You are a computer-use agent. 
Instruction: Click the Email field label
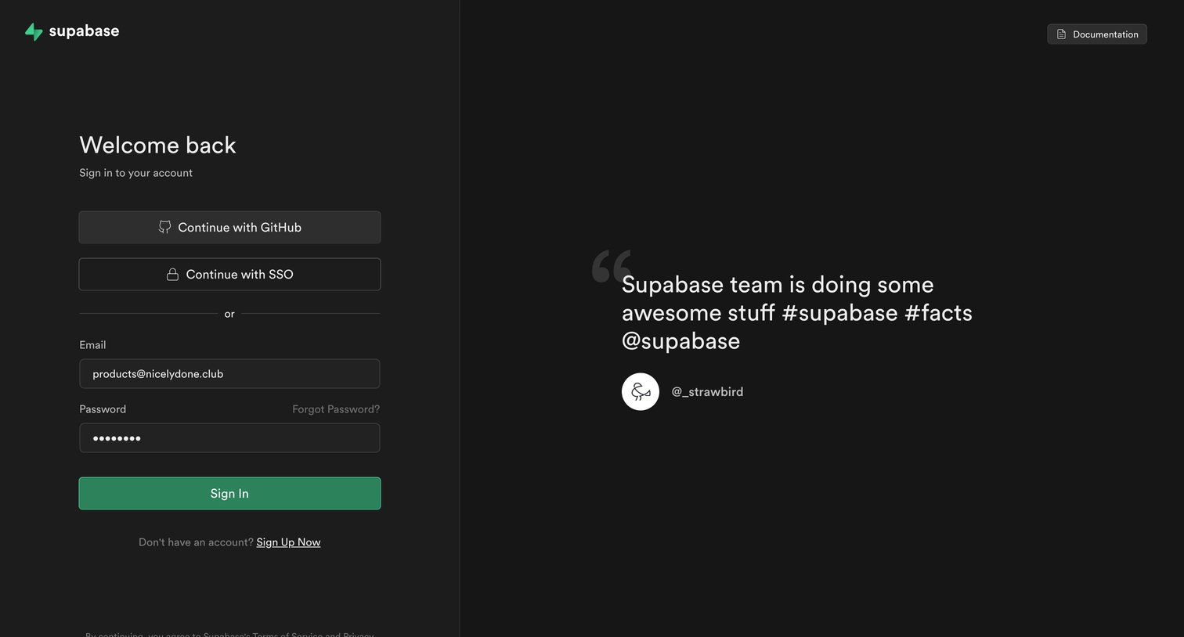[x=92, y=345]
